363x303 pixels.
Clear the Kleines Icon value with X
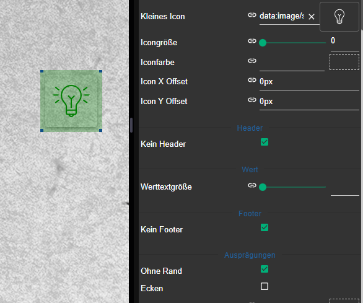point(312,17)
